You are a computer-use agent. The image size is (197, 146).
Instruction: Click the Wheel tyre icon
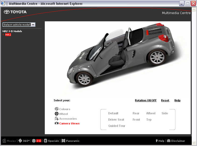(57, 114)
